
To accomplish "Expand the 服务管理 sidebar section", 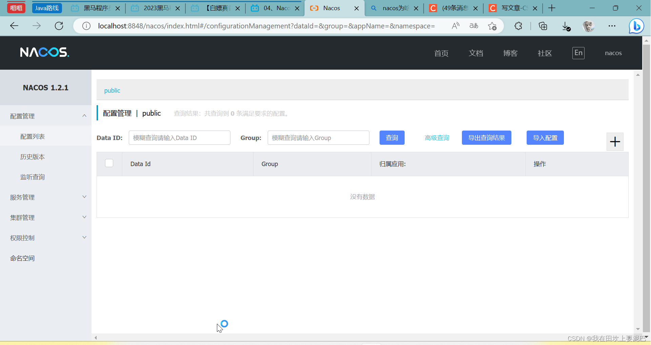I will 46,197.
